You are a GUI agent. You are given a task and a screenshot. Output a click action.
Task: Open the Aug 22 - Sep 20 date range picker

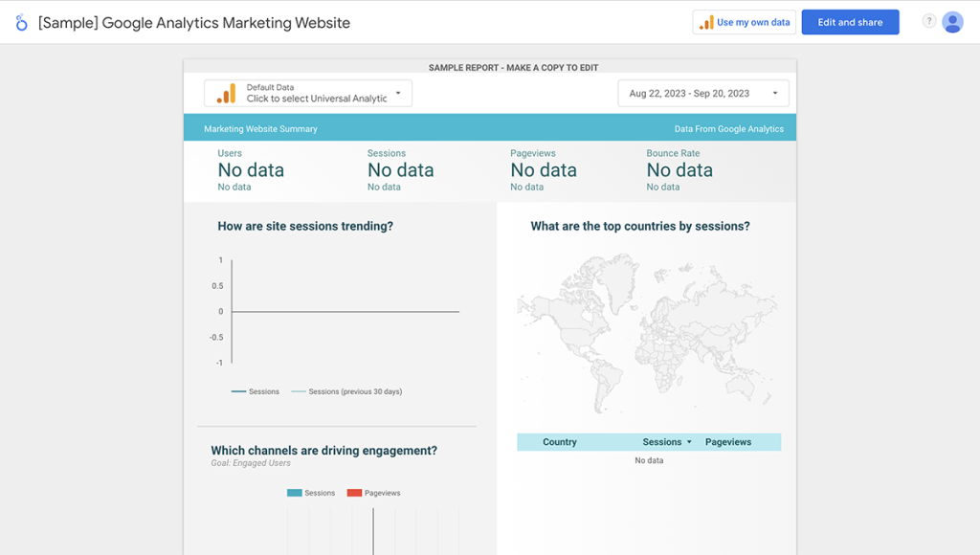(689, 94)
